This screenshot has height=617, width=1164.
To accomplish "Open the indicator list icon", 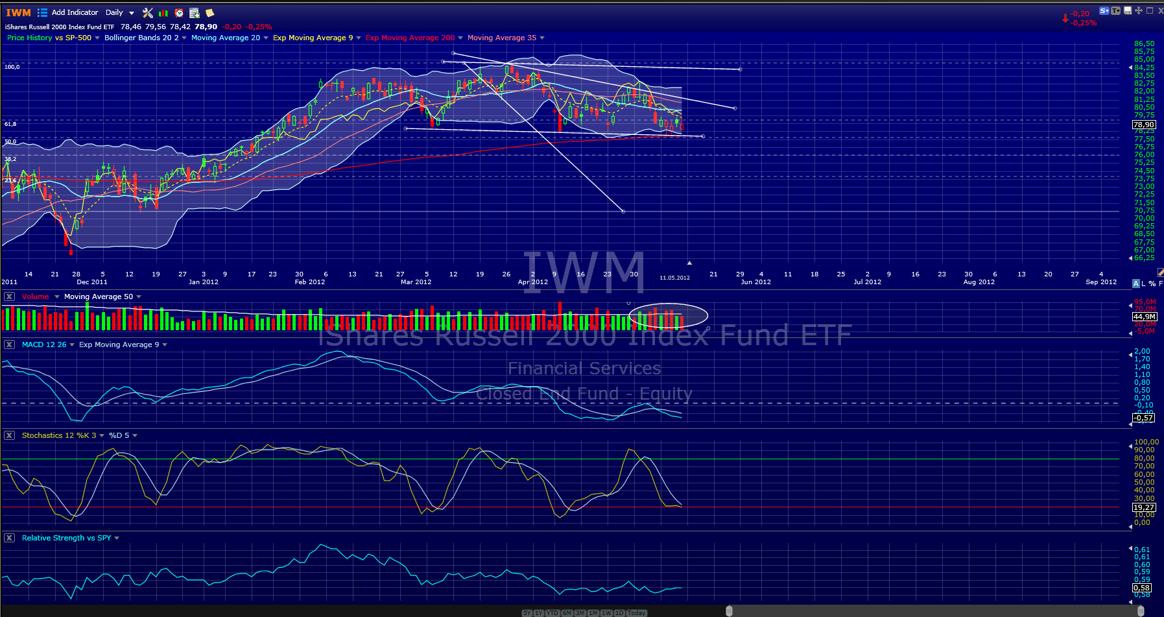I will click(x=43, y=12).
